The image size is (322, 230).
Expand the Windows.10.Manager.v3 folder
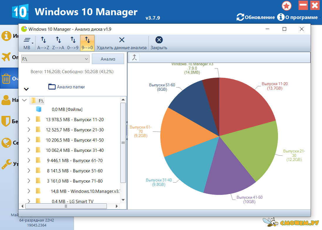(29, 191)
